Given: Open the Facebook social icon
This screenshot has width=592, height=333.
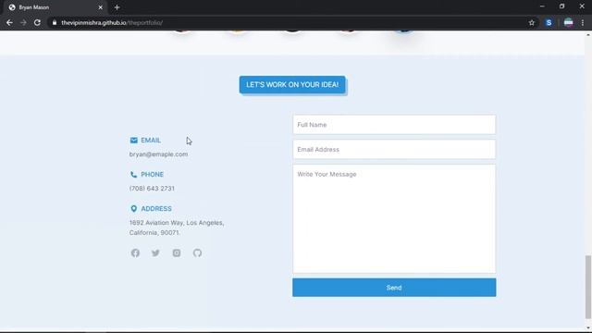Looking at the screenshot, I should [135, 253].
